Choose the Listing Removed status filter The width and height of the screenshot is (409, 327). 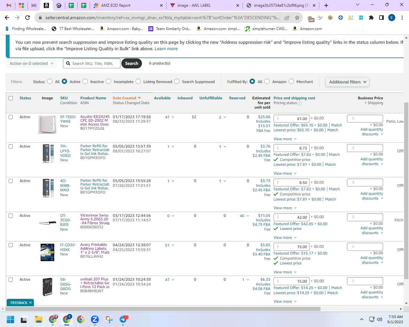138,81
